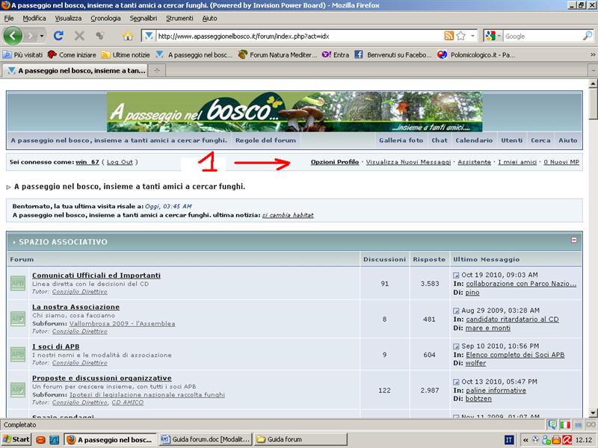Jump to last post icon dated Oct 19 2010

tap(456, 275)
